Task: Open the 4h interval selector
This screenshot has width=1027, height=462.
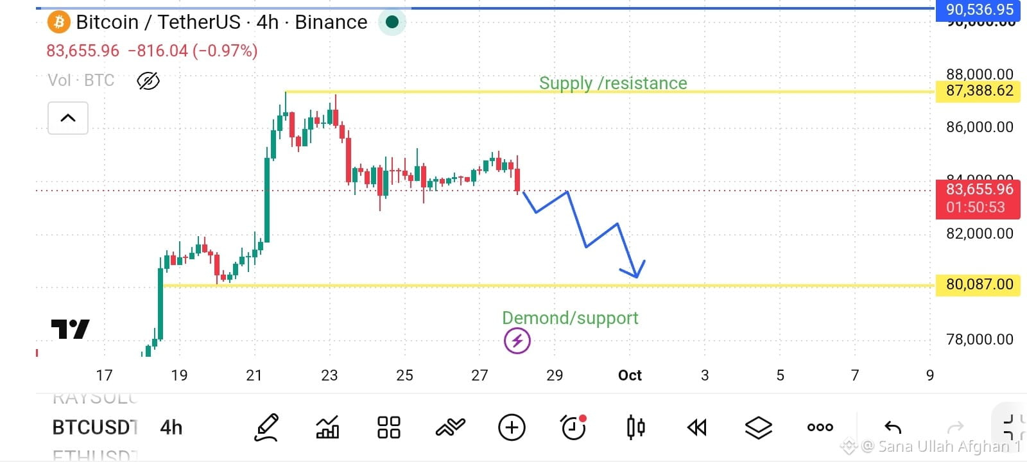Action: coord(171,427)
